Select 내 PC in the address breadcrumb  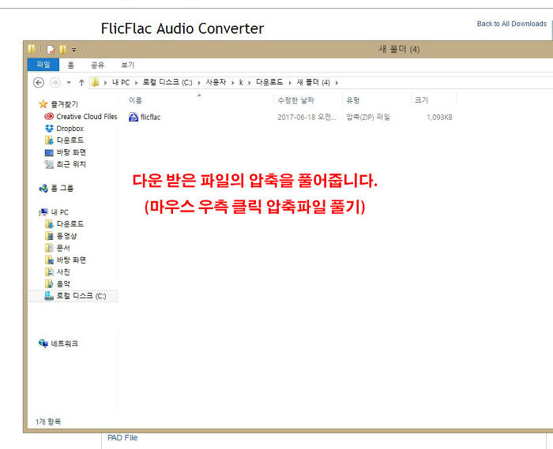click(x=121, y=82)
